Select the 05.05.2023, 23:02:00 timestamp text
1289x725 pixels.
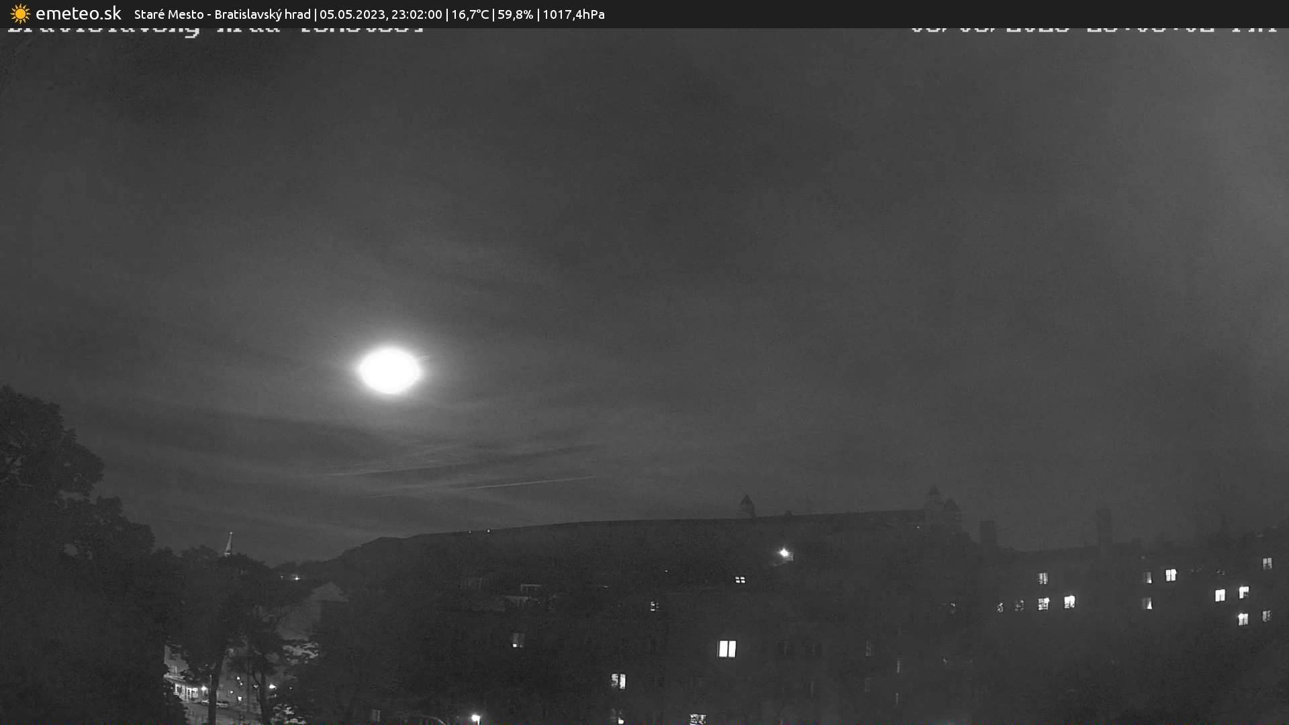(x=380, y=14)
